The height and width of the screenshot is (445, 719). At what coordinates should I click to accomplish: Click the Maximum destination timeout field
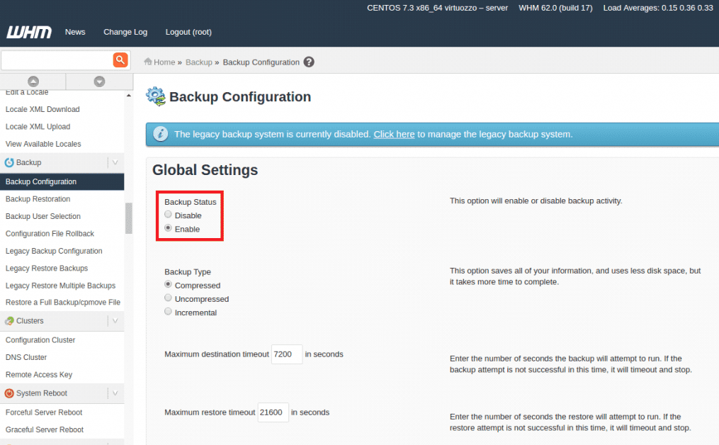click(287, 354)
